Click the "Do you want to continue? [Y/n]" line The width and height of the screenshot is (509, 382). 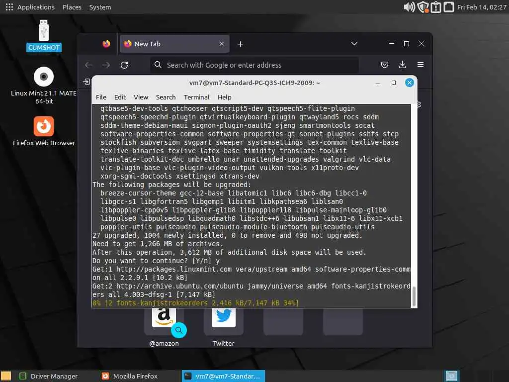156,261
